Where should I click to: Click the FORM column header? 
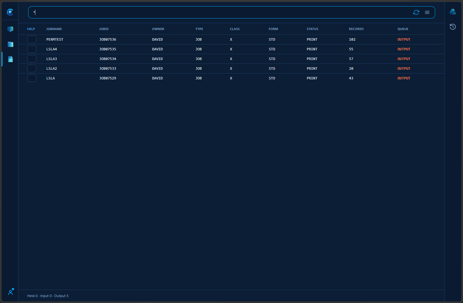click(x=273, y=29)
